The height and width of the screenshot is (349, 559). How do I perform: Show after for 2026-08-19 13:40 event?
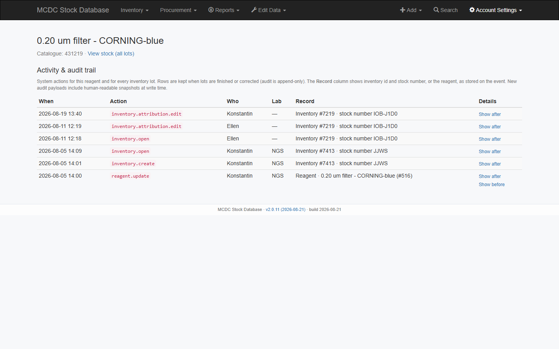pyautogui.click(x=490, y=114)
